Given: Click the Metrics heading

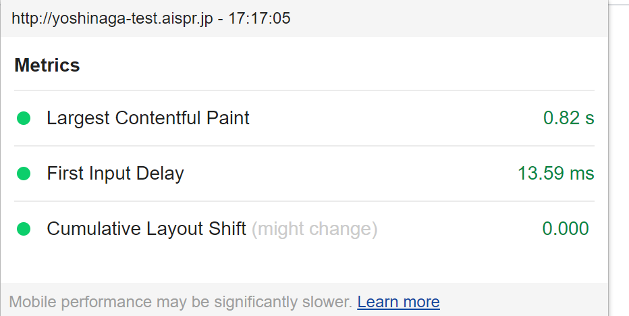Looking at the screenshot, I should (x=47, y=65).
